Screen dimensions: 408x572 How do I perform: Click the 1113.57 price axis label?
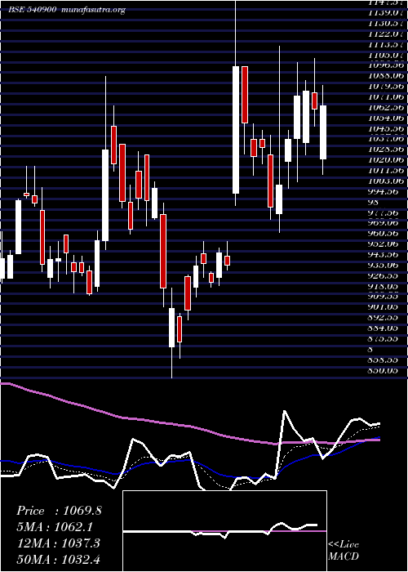pos(386,44)
